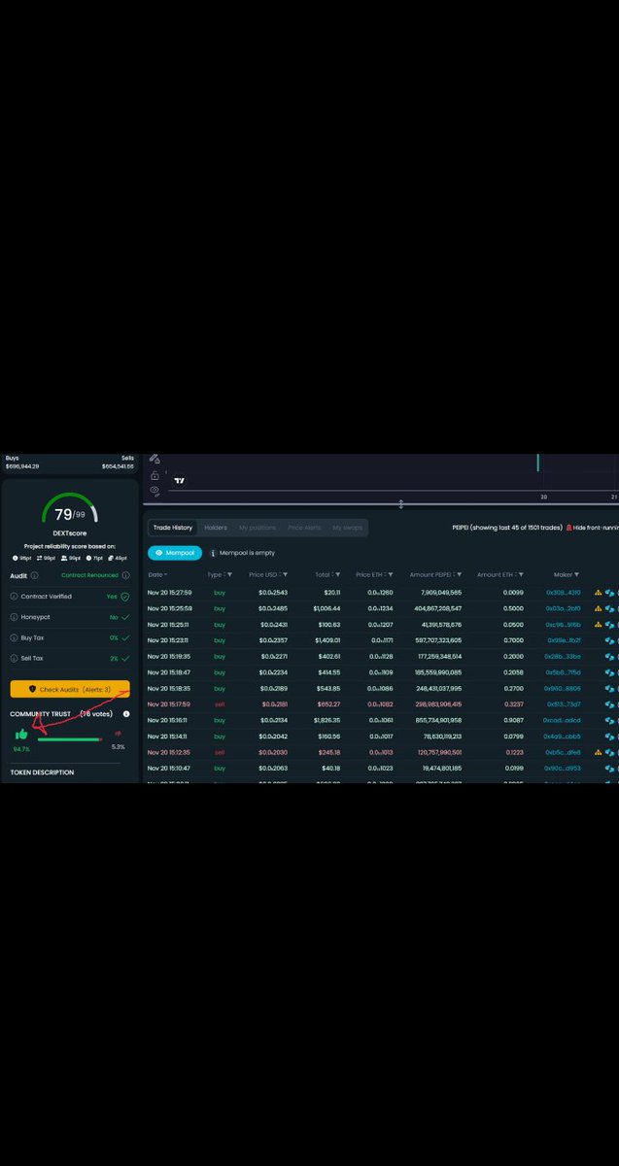Click the $1,826.35 total cell
Image resolution: width=619 pixels, height=1166 pixels.
326,720
